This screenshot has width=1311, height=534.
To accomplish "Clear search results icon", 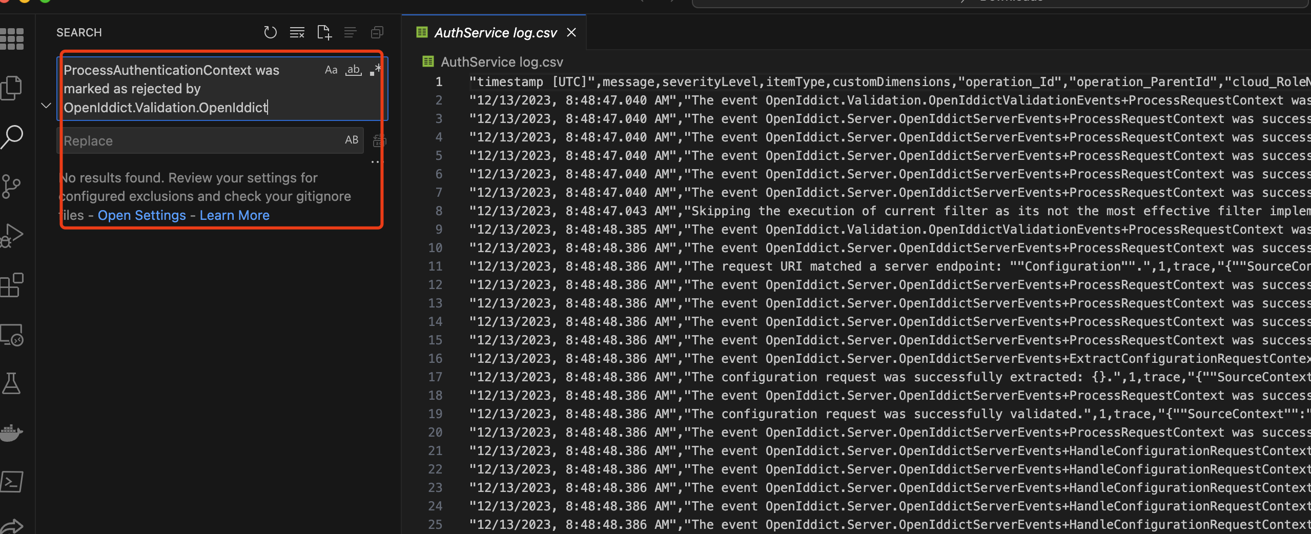I will (x=297, y=33).
